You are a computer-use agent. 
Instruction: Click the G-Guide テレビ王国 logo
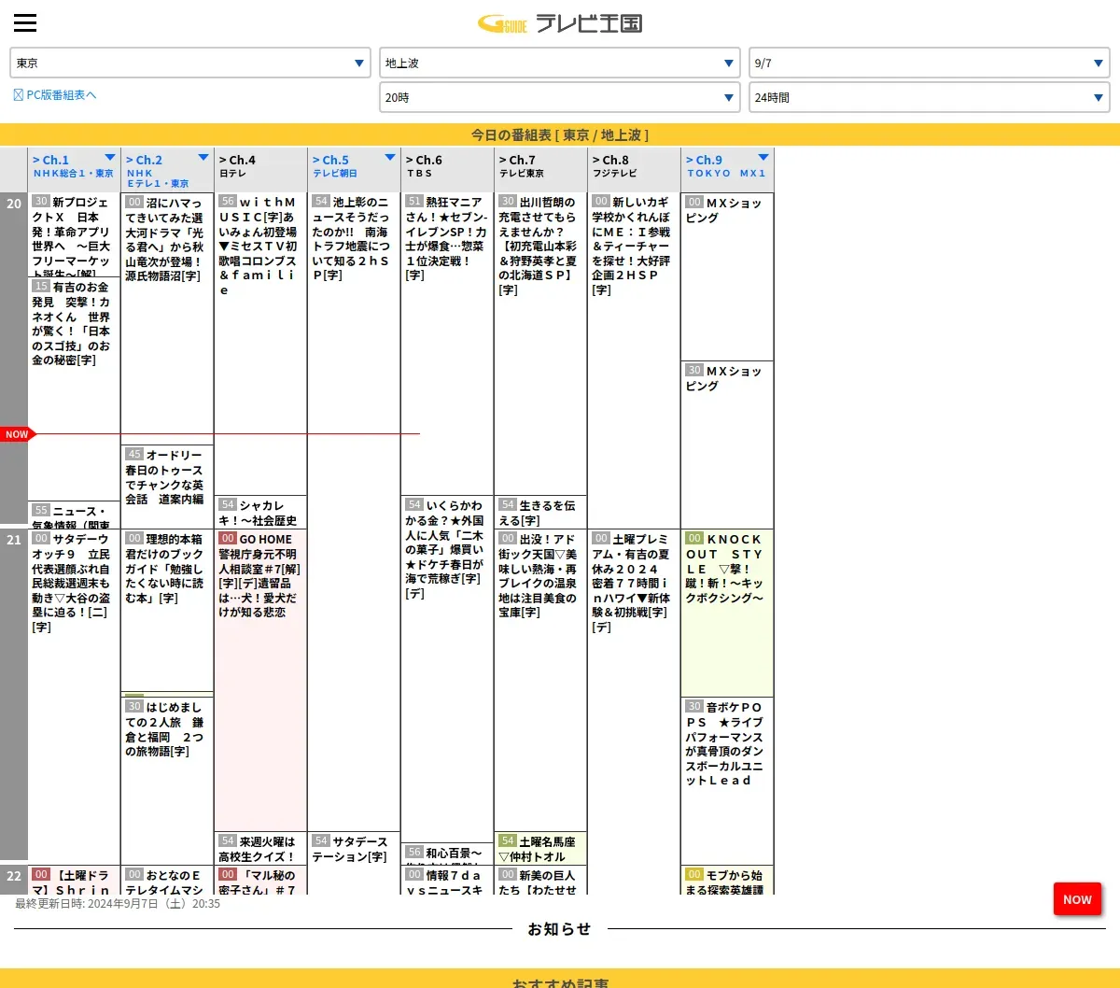tap(560, 23)
